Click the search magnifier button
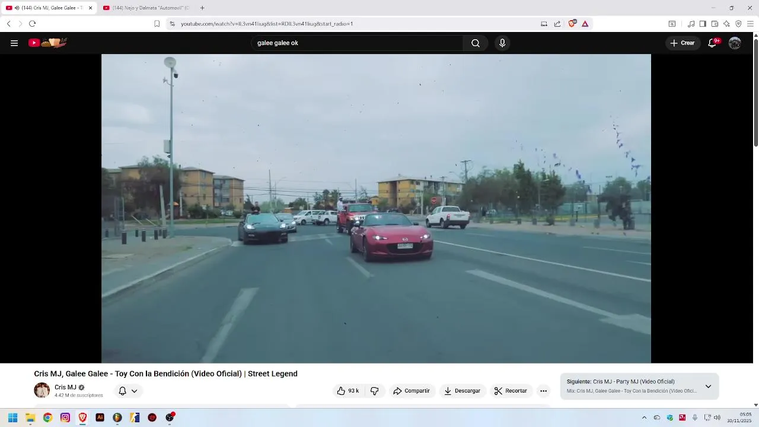Screen dimensions: 759x427 pyautogui.click(x=476, y=43)
